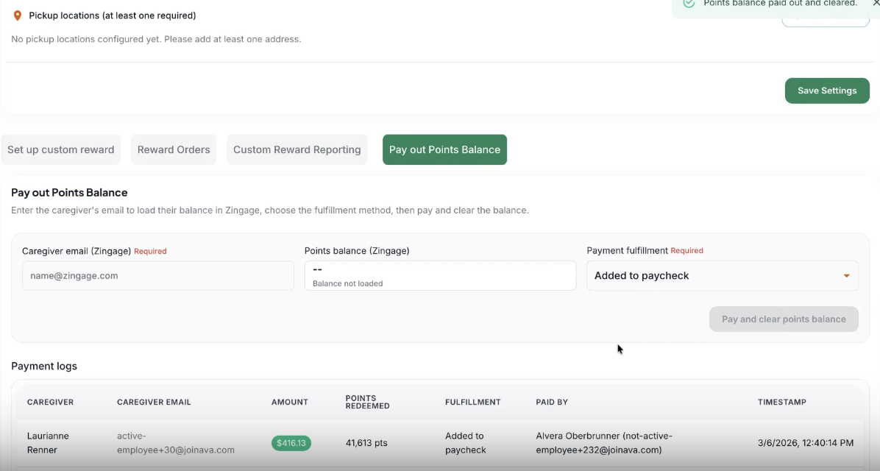Click the Caregiver column header
This screenshot has height=471, width=880.
50,402
